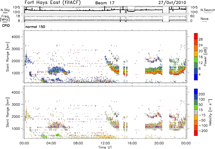The image size is (215, 149).
Task: Select the '08:00' time axis label
Action: tap(78, 143)
